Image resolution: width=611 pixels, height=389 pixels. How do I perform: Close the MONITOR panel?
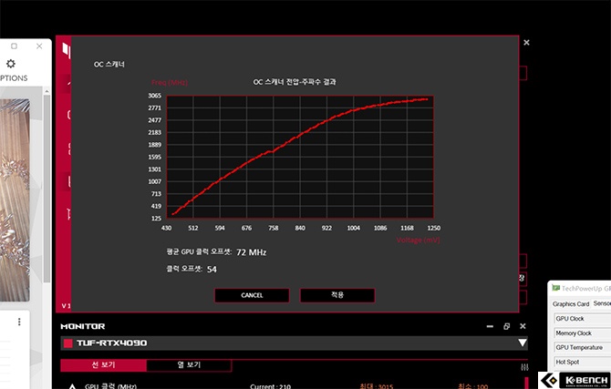tap(523, 326)
